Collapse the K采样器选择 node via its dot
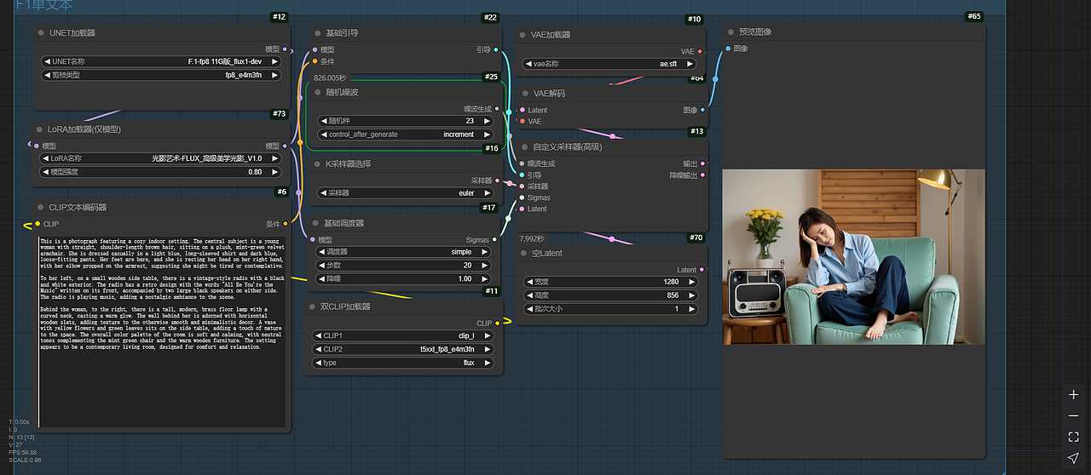Screen dimensions: 1091x475 tap(317, 163)
